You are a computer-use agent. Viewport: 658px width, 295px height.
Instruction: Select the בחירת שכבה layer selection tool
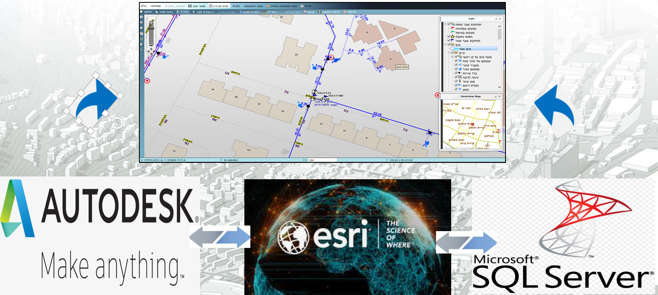point(248,12)
